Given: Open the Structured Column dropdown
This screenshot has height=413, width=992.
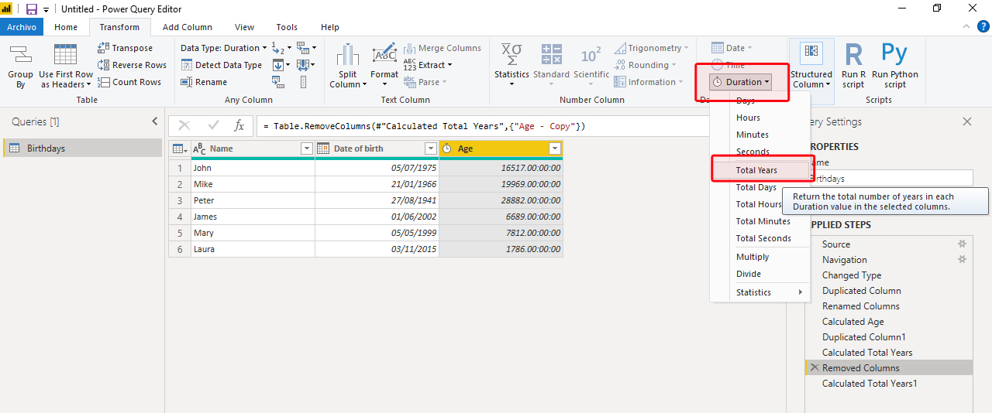Looking at the screenshot, I should pos(811,66).
